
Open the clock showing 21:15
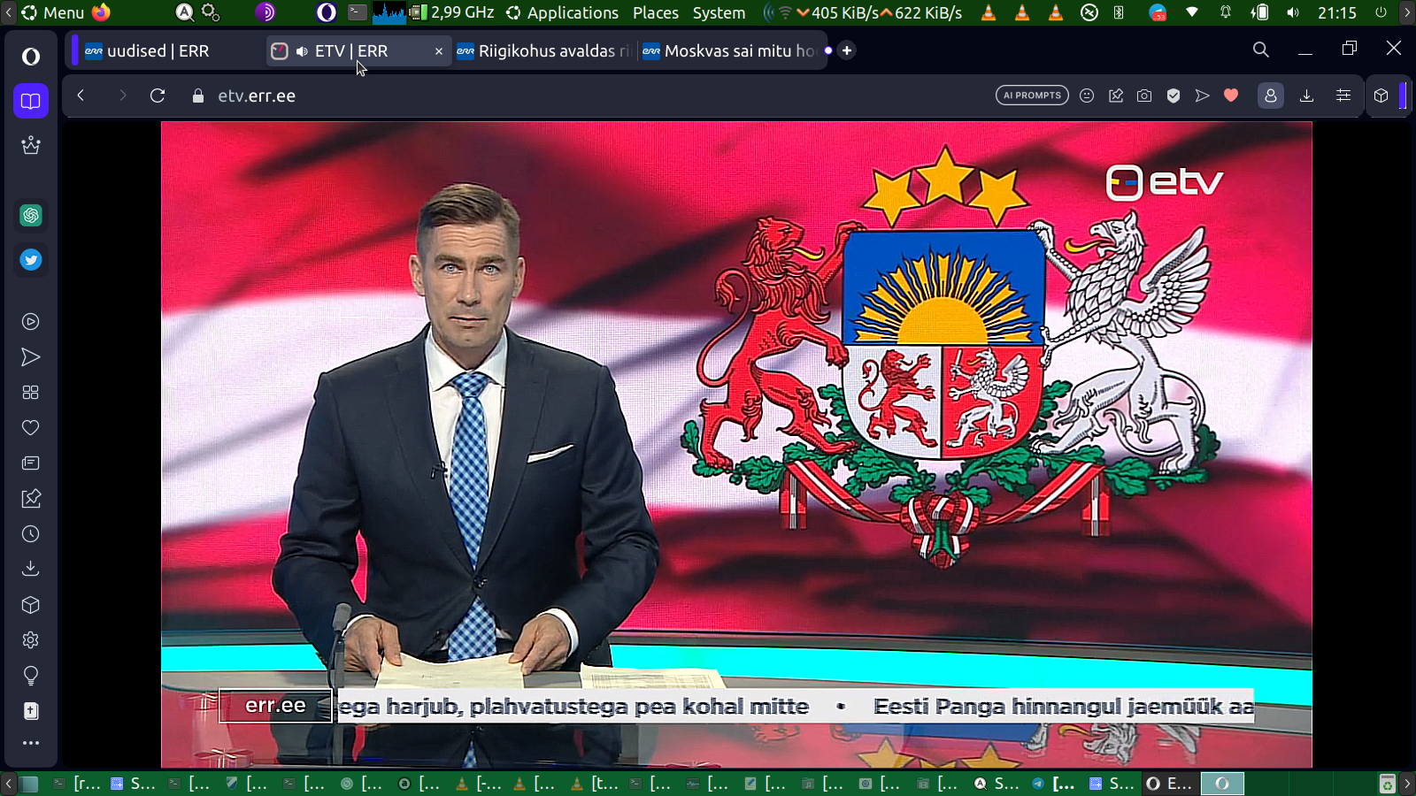click(1336, 12)
